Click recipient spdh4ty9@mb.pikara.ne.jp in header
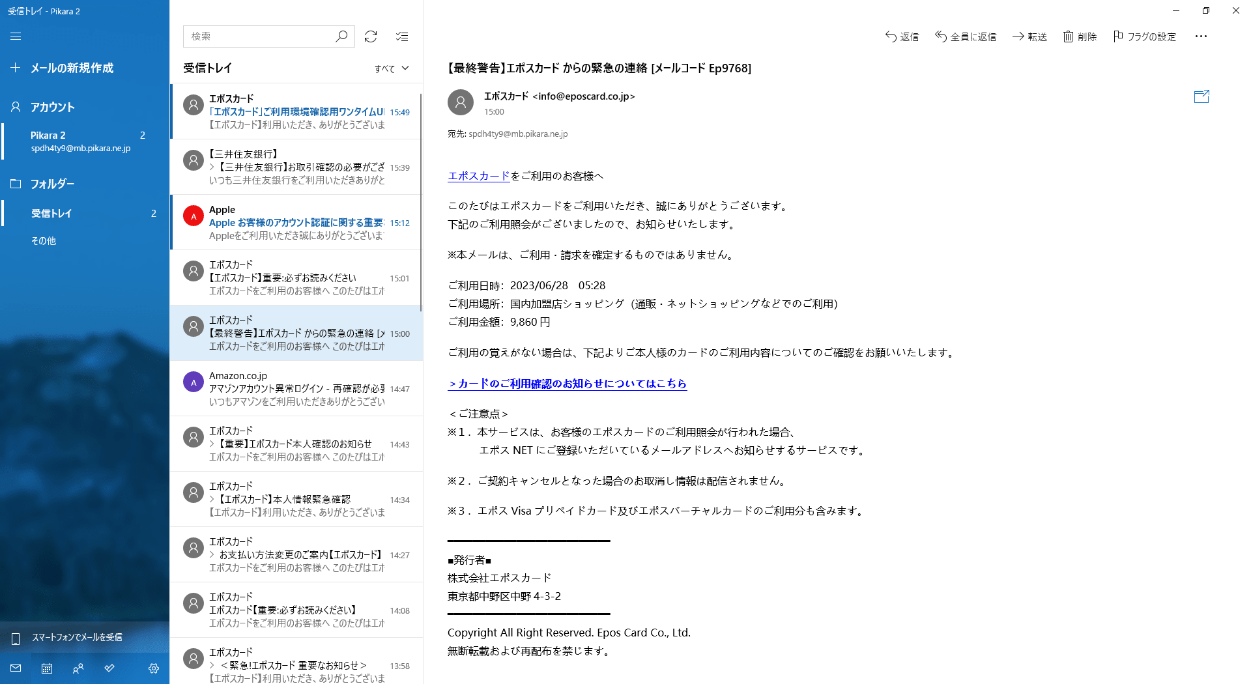1251x684 pixels. pos(518,134)
